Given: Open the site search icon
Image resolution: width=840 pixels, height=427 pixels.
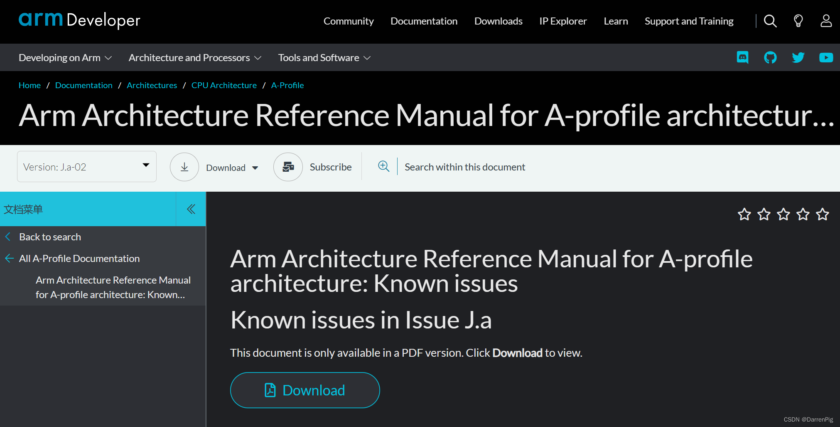Looking at the screenshot, I should click(x=770, y=21).
